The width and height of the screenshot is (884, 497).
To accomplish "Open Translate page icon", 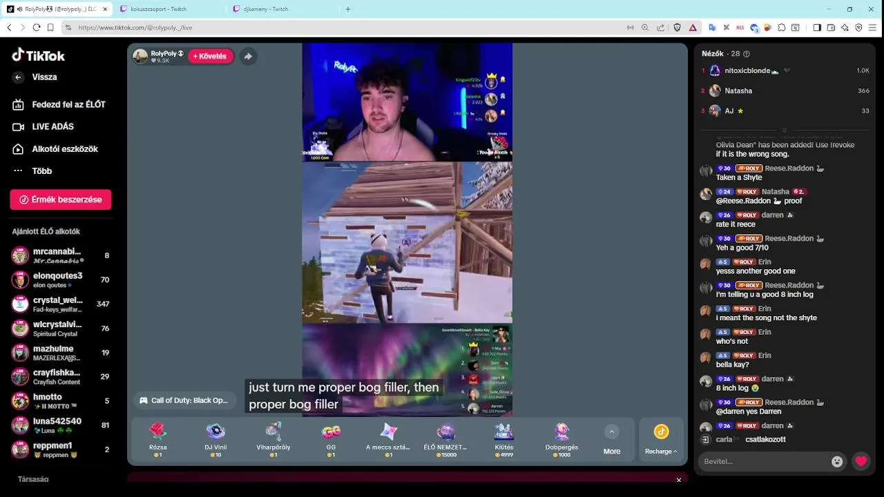I will point(712,28).
